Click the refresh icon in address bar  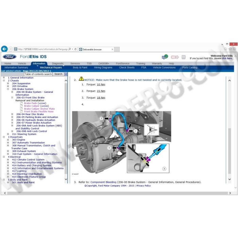coord(75,49)
